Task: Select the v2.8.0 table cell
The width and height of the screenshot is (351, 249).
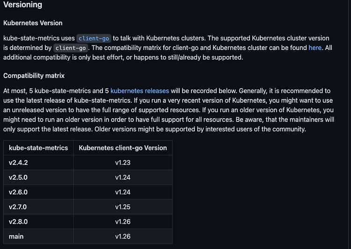Action: point(38,221)
